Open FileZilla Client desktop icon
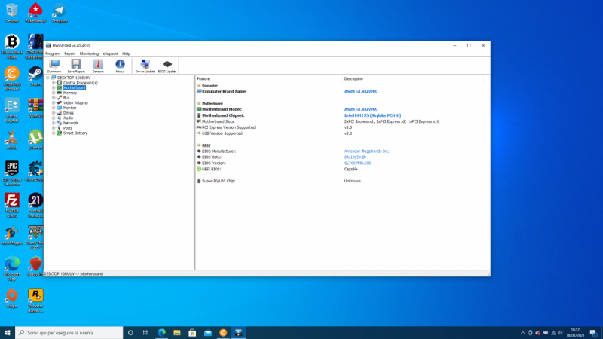The height and width of the screenshot is (339, 603). (12, 202)
